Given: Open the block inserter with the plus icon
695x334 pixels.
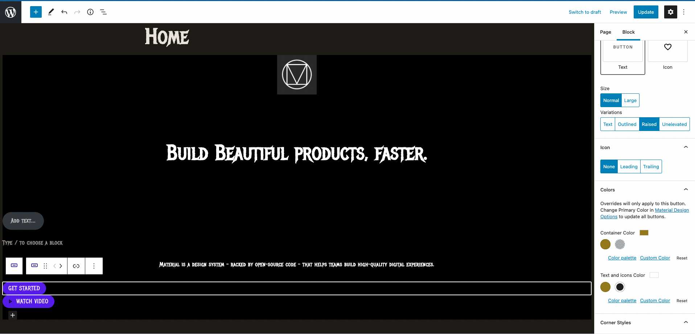Looking at the screenshot, I should pos(36,12).
